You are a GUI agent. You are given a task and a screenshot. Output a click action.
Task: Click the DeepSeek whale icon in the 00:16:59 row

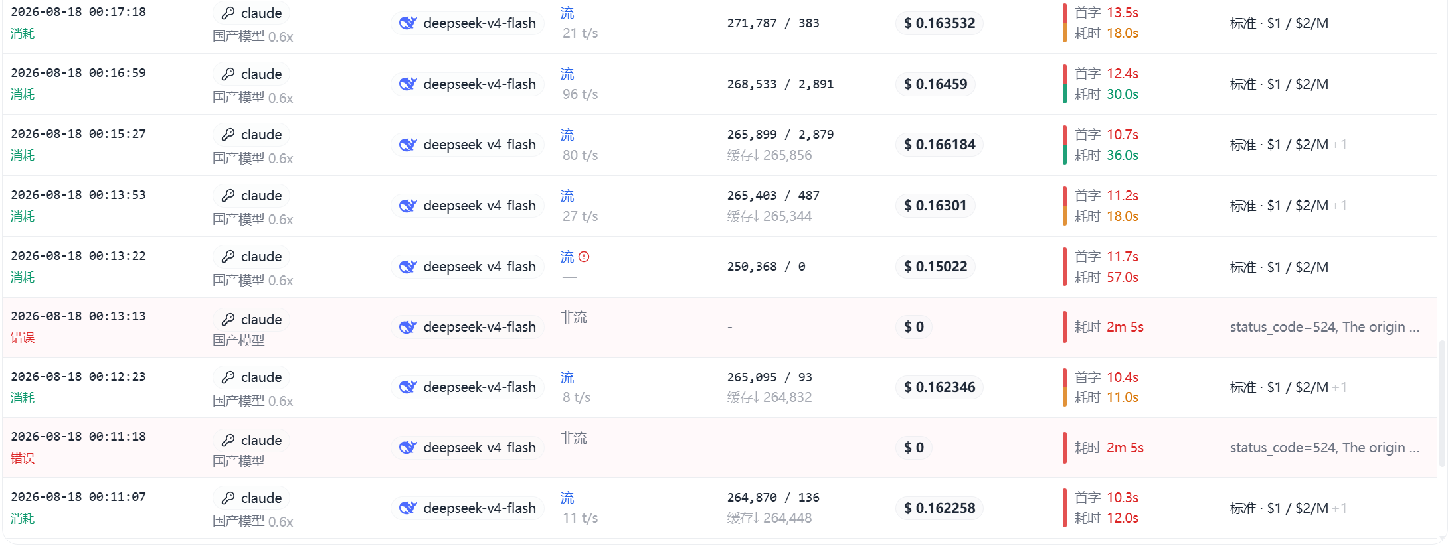pos(407,84)
